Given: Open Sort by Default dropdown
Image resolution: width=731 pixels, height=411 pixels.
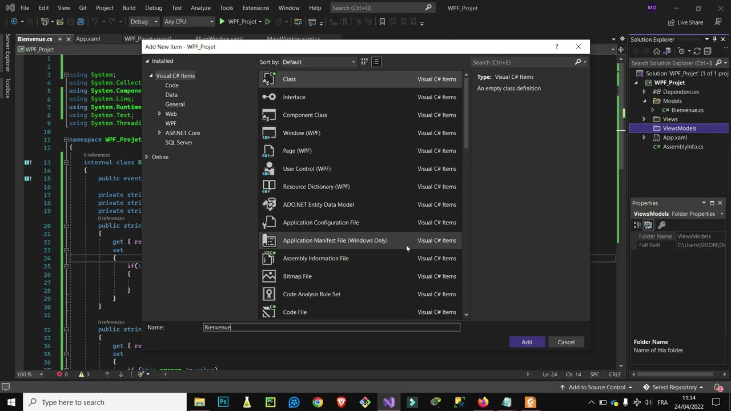Looking at the screenshot, I should click(319, 62).
